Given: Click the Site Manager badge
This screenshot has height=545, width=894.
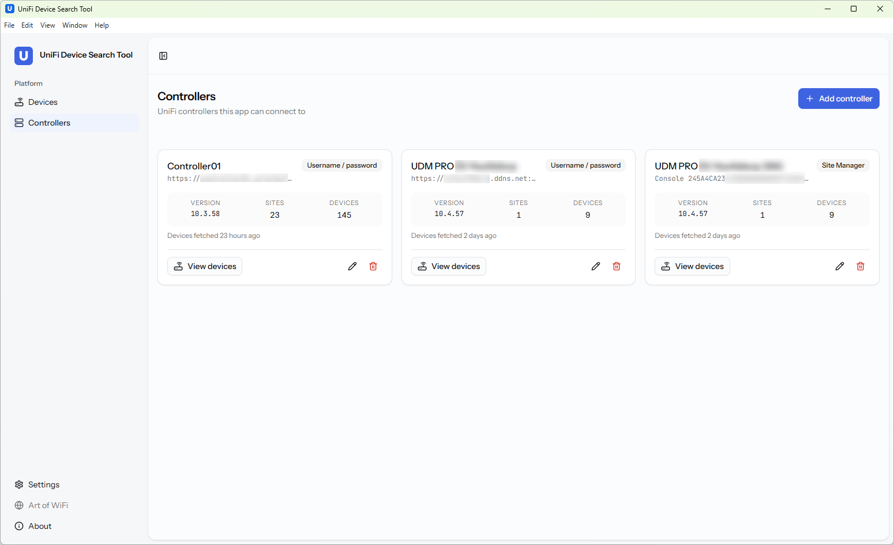Looking at the screenshot, I should tap(843, 165).
